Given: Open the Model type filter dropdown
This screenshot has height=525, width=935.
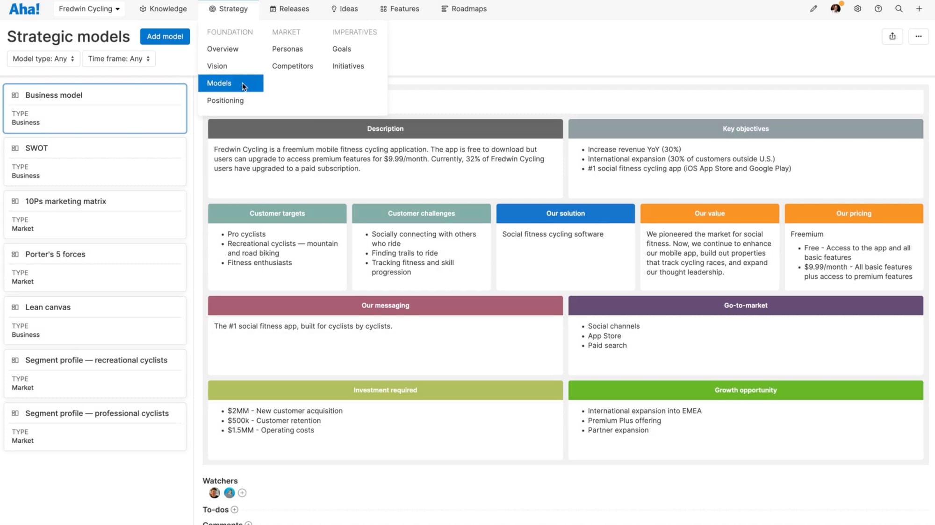Looking at the screenshot, I should click(x=43, y=59).
